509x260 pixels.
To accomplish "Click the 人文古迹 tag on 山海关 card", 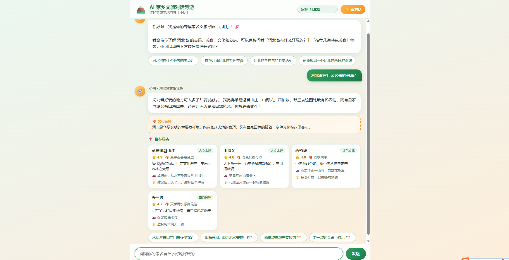I will coord(277,151).
